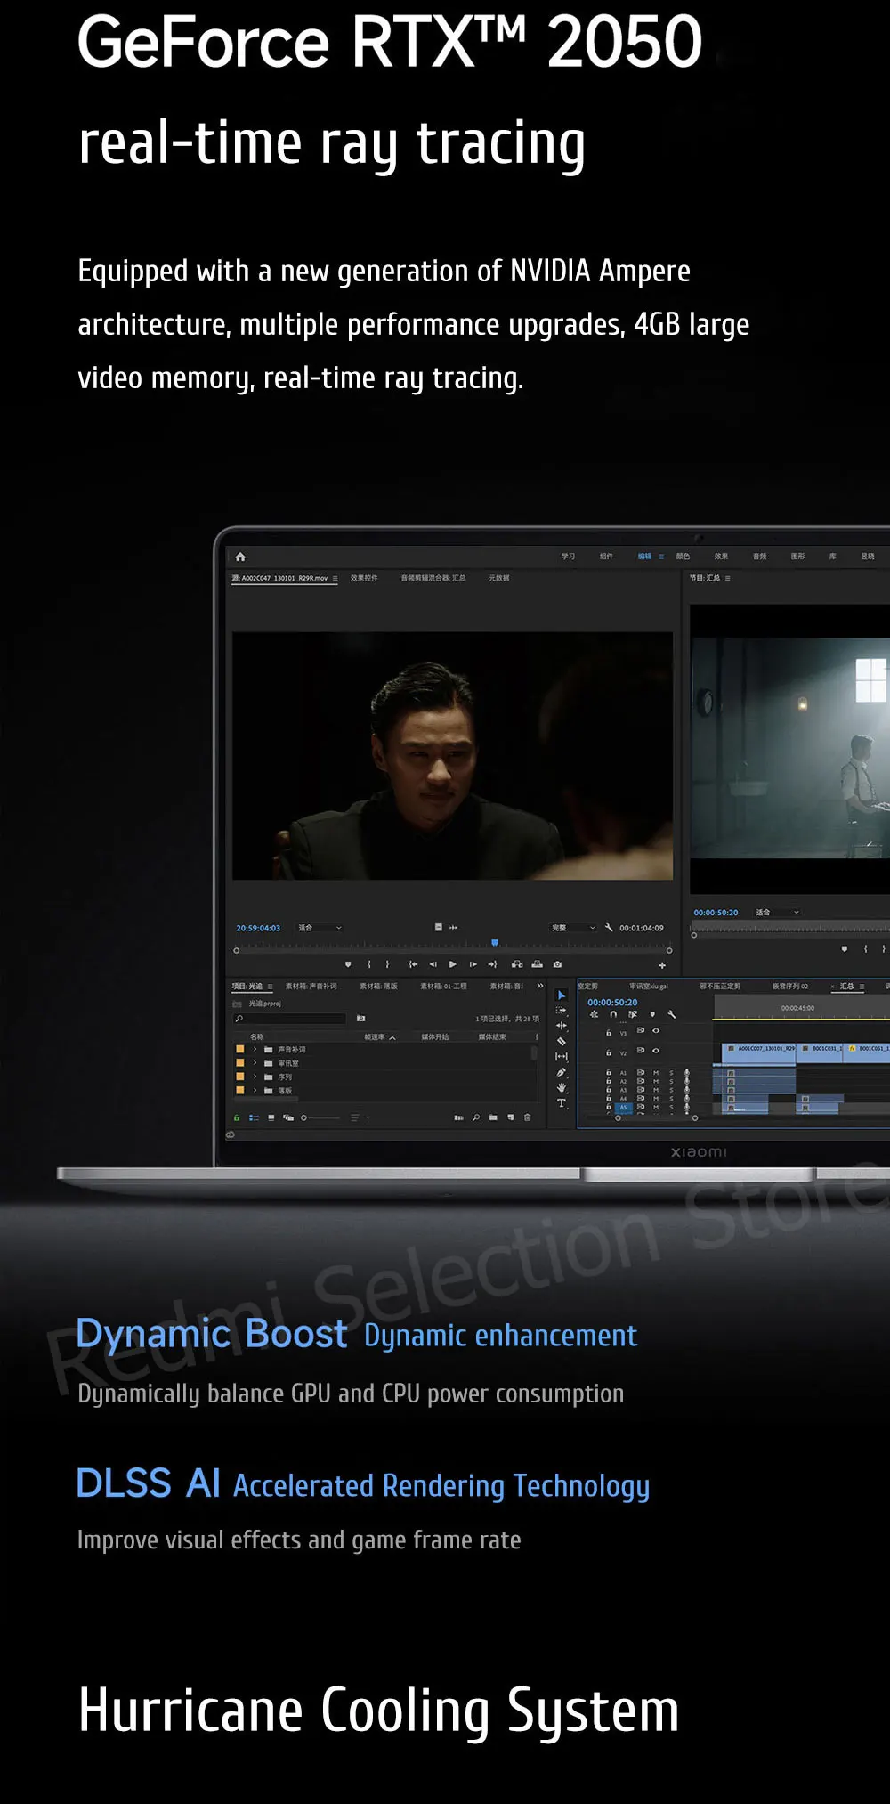Open source monitor wrench settings icon
Screen dimensions: 890x1804
(x=610, y=928)
